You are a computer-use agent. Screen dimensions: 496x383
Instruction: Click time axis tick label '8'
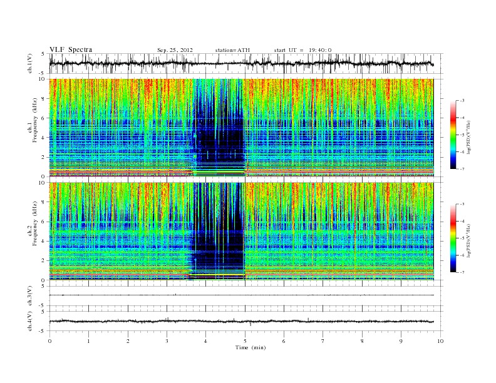pos(362,341)
